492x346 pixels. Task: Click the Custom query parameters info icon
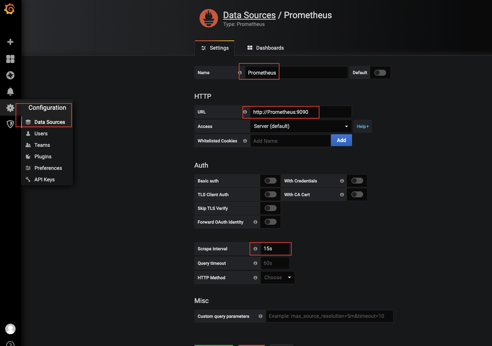[x=261, y=316]
